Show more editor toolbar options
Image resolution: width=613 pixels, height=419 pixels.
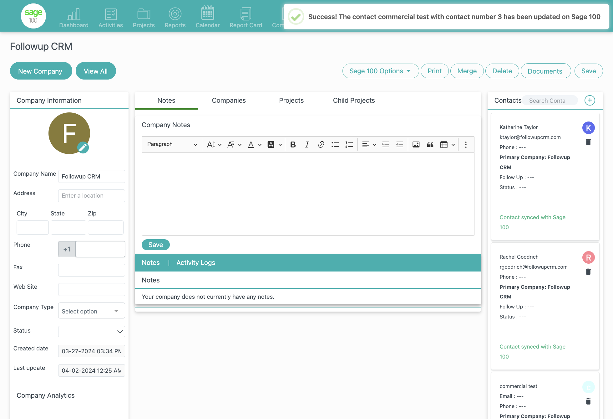(466, 144)
